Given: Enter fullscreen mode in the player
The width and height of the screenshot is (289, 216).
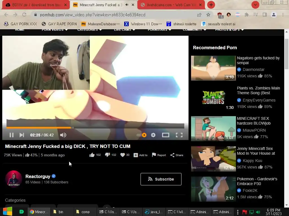Looking at the screenshot, I should click(179, 135).
